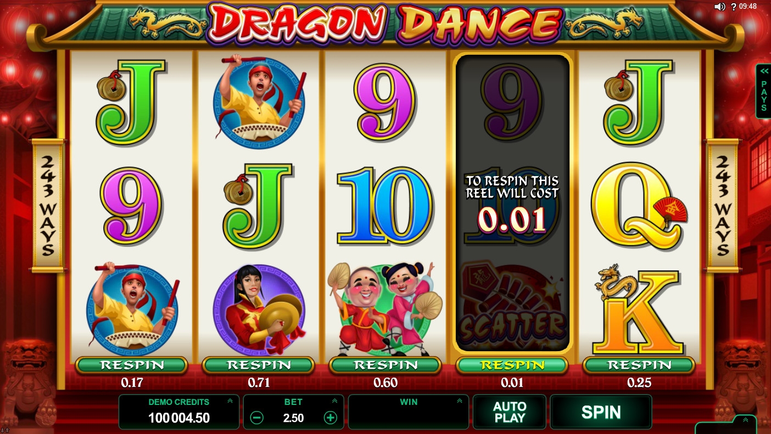Mute the game sound via speaker icon

click(x=719, y=7)
